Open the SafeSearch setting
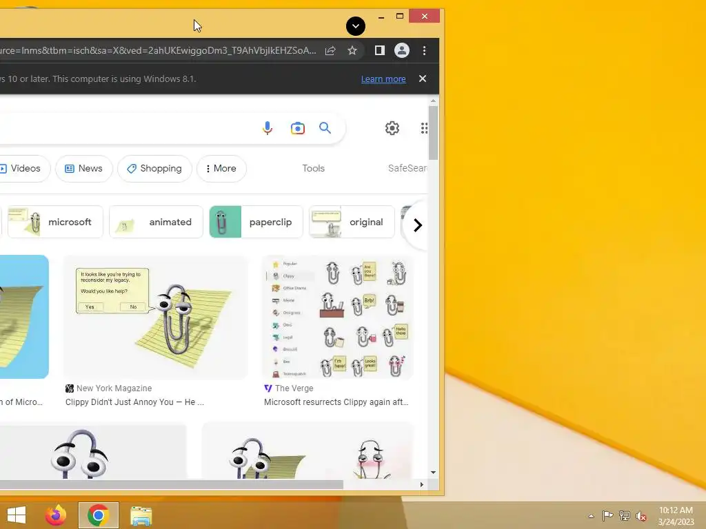This screenshot has width=706, height=529. pos(407,168)
